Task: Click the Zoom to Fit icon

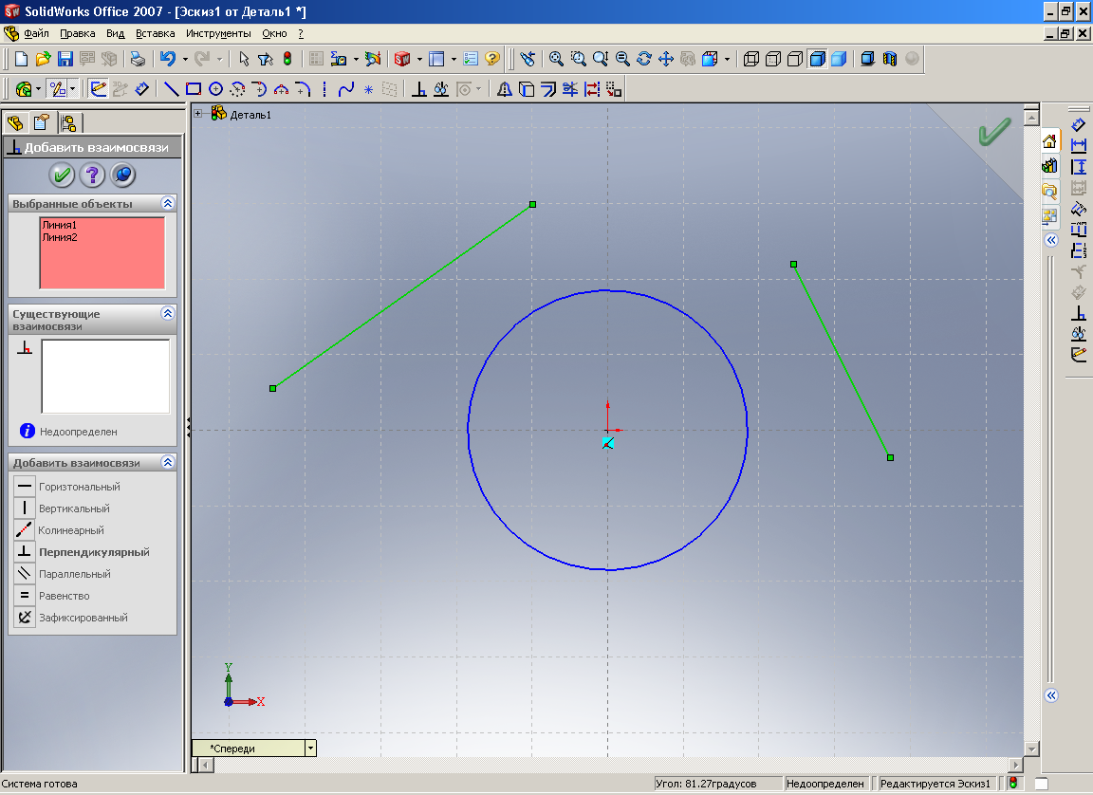Action: [x=557, y=59]
